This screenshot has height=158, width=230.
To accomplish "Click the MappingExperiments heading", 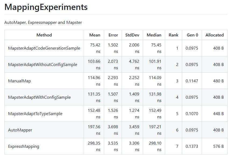I will coord(46,7).
